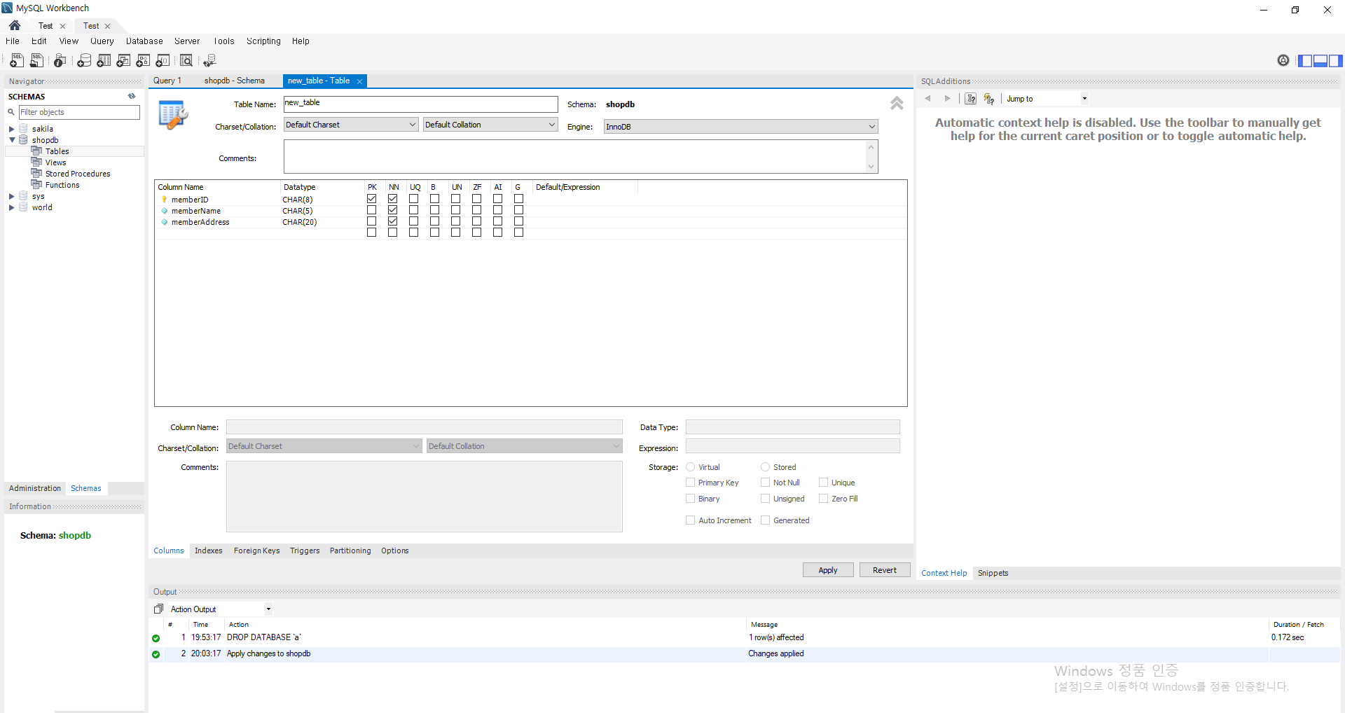Expand the world schema
The width and height of the screenshot is (1345, 713).
[11, 207]
